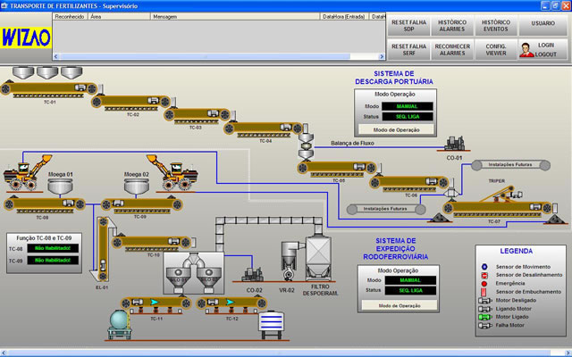The height and width of the screenshot is (357, 572).
Task: Click the upper Instalações Futuras conveyor near CO-01
Action: pyautogui.click(x=510, y=165)
